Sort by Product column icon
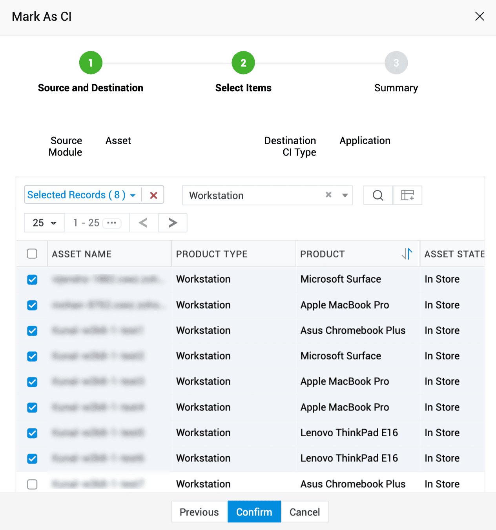This screenshot has width=496, height=530. click(x=407, y=254)
